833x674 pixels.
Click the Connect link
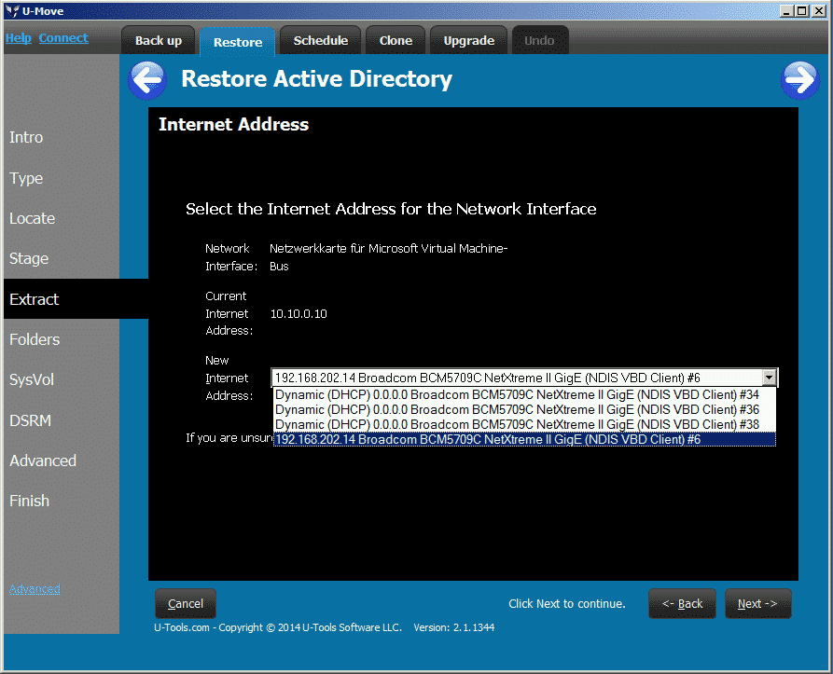63,38
